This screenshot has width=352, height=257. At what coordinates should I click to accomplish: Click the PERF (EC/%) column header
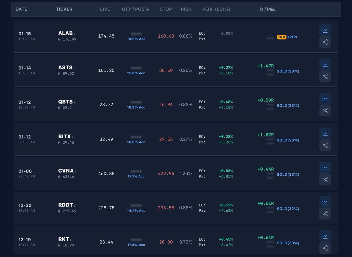coord(216,9)
